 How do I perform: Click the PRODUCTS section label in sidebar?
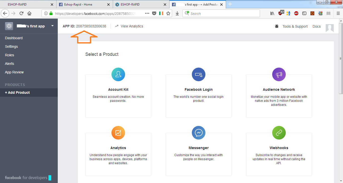click(15, 85)
